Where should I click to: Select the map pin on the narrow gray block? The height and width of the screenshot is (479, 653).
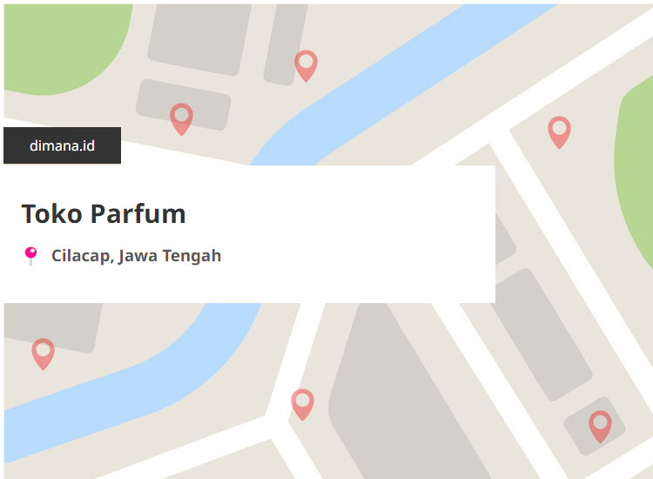coord(306,66)
